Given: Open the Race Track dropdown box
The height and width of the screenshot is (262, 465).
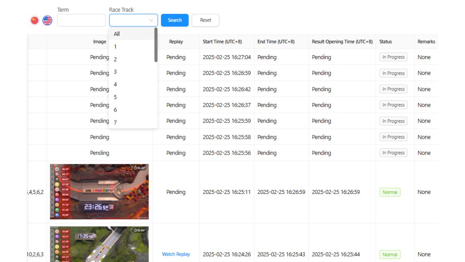Looking at the screenshot, I should click(133, 20).
